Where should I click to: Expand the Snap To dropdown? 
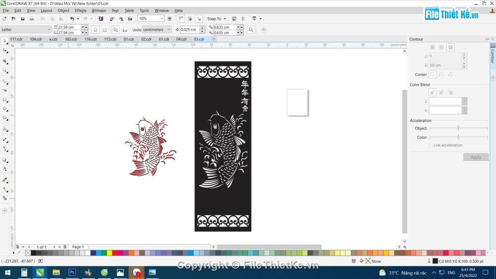[x=225, y=19]
